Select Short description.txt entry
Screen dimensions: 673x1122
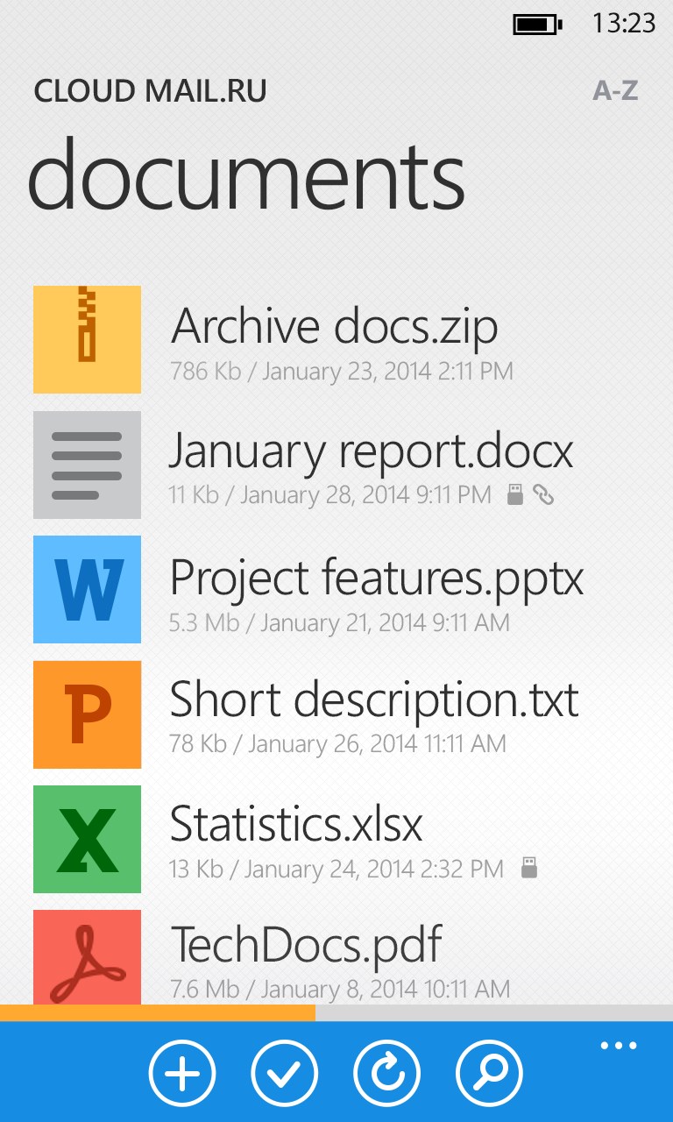tap(373, 701)
